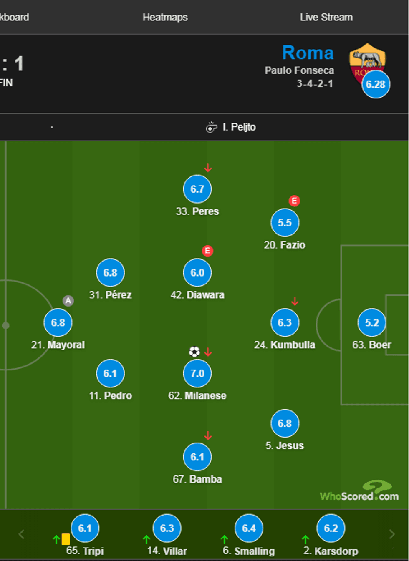Open the Roma team name link
This screenshot has width=409, height=561.
[308, 53]
